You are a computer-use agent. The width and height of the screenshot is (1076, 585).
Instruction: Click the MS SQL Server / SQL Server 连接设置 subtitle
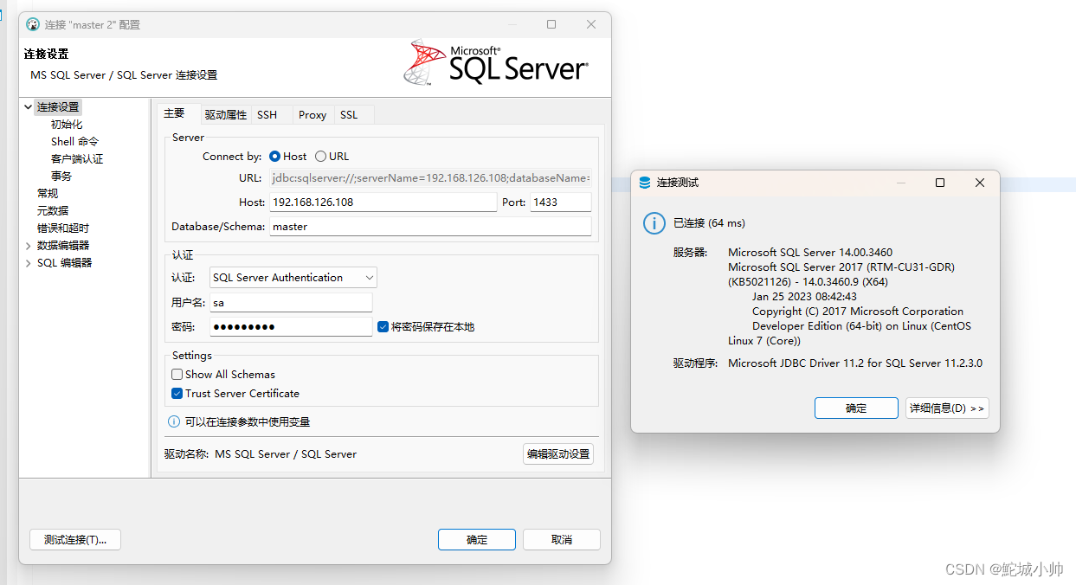click(x=124, y=75)
